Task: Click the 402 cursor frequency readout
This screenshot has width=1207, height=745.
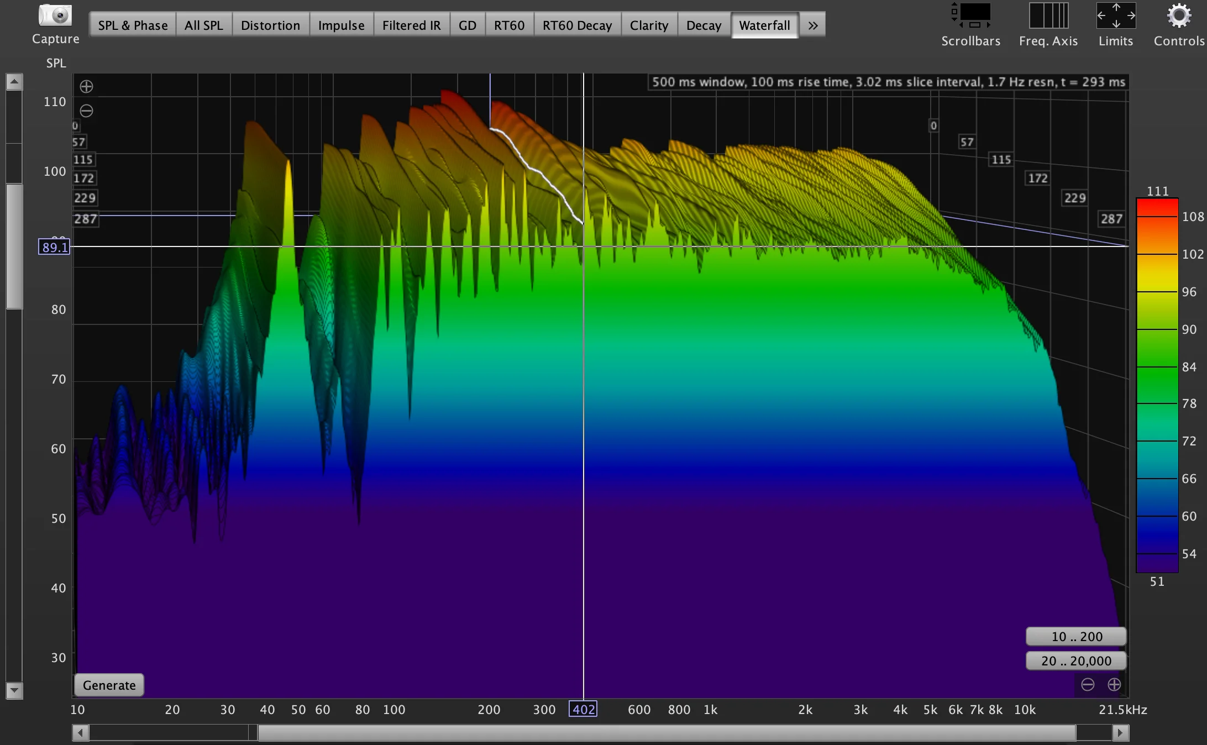Action: tap(583, 709)
